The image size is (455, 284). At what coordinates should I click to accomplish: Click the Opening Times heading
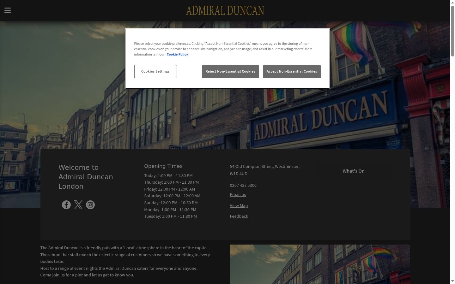[163, 166]
